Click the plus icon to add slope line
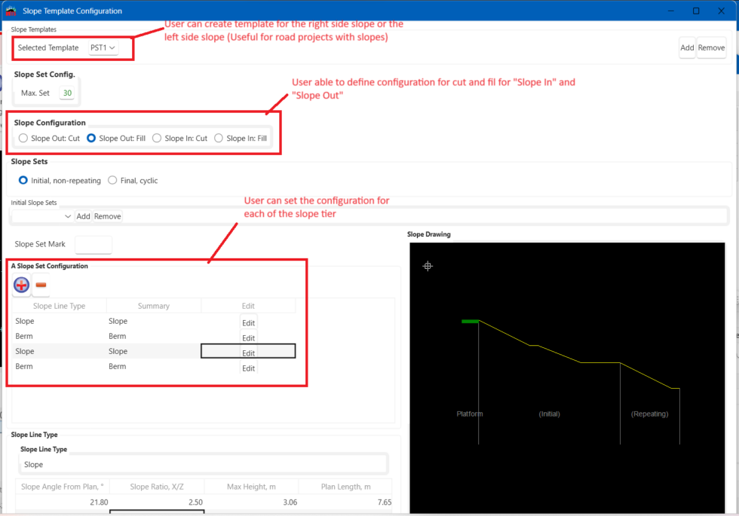Screen dimensions: 739x516 21,285
